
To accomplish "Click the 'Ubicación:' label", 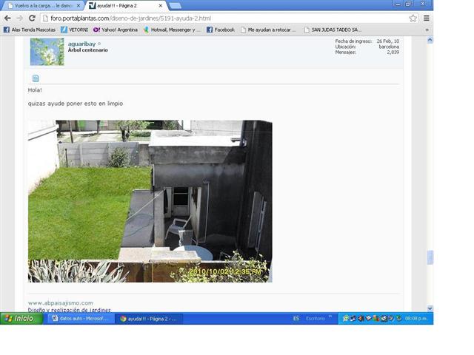I will click(x=346, y=47).
